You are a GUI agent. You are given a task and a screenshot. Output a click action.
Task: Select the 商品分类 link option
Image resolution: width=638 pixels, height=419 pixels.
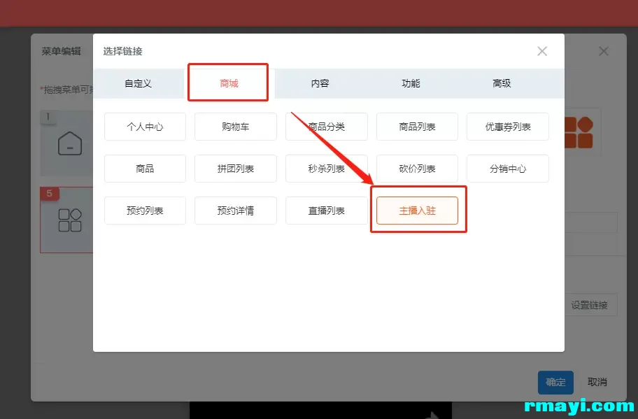[x=326, y=127]
